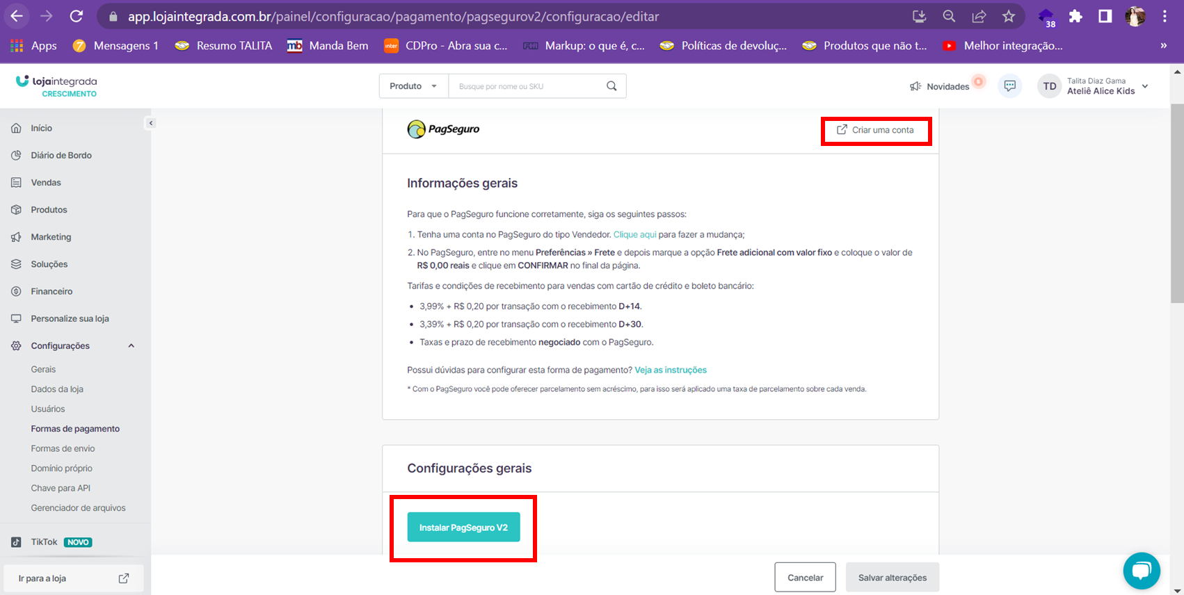Open the Apps bookmarks shortcut
Screen dimensions: 1184x595
(33, 45)
